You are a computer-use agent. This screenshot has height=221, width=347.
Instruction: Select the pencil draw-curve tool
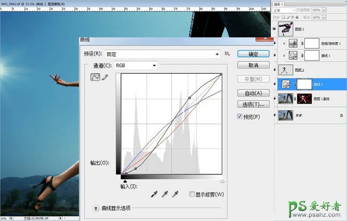[104, 77]
